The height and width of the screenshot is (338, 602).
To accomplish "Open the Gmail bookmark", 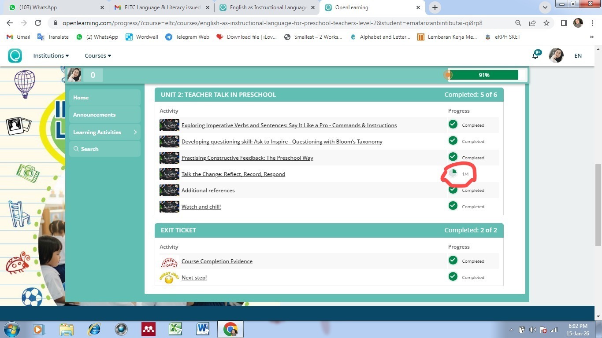I will 18,37.
